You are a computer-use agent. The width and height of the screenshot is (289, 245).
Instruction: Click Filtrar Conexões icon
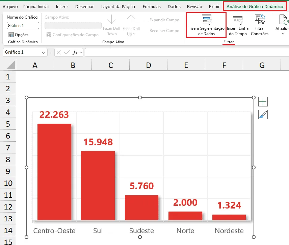(260, 20)
